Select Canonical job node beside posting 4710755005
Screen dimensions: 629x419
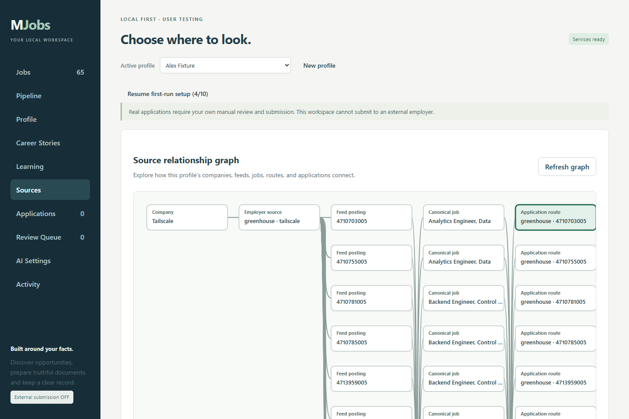(x=463, y=258)
